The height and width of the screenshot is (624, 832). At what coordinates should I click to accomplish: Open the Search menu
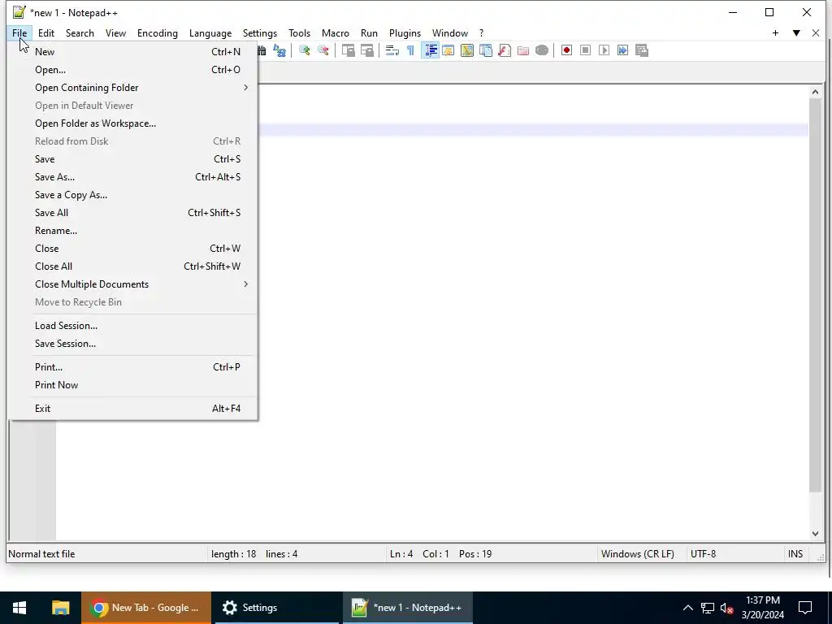point(80,32)
